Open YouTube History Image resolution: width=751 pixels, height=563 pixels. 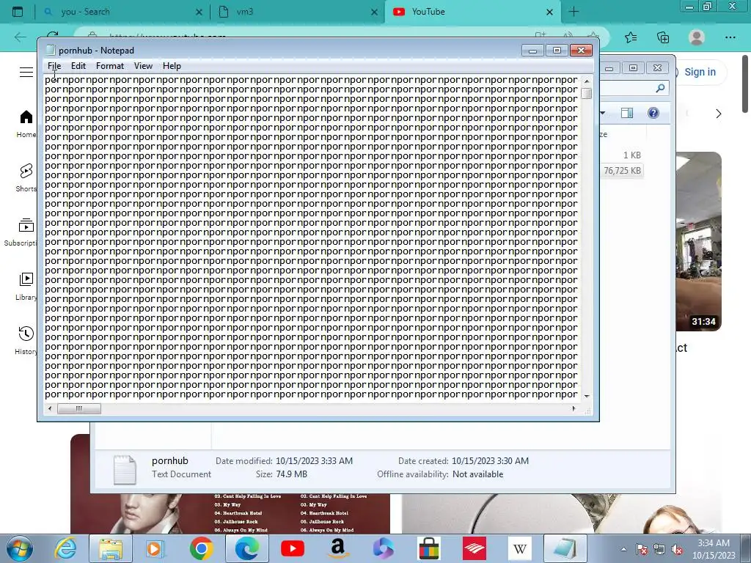tap(26, 341)
